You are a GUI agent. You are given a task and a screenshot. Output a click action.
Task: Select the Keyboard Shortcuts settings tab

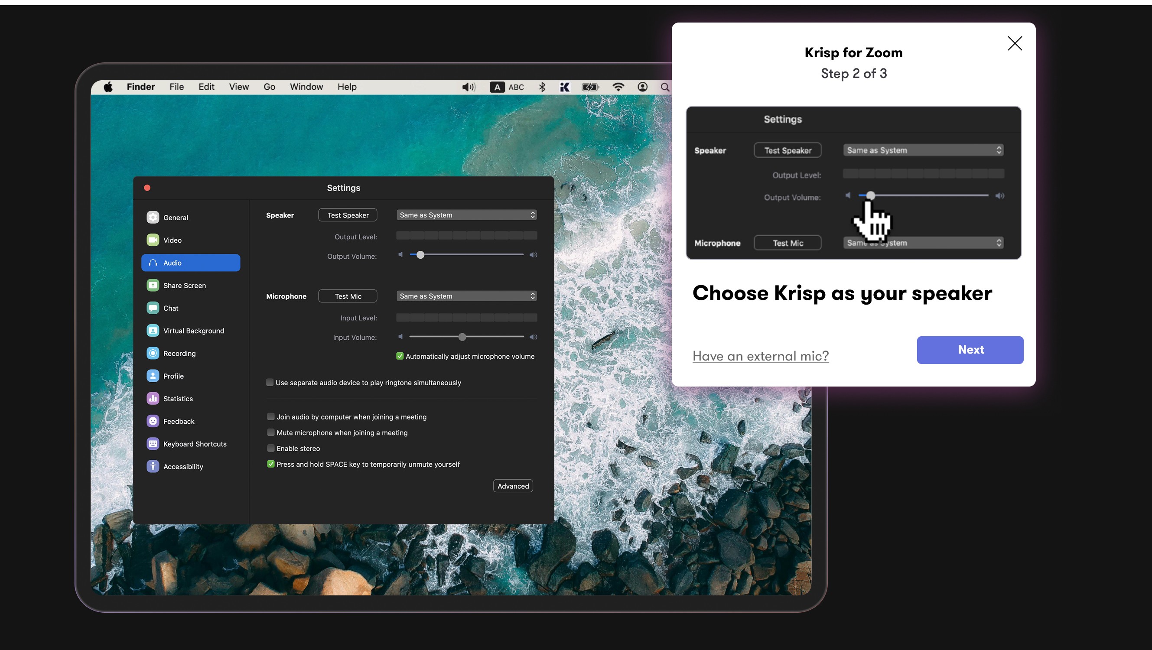pos(191,444)
